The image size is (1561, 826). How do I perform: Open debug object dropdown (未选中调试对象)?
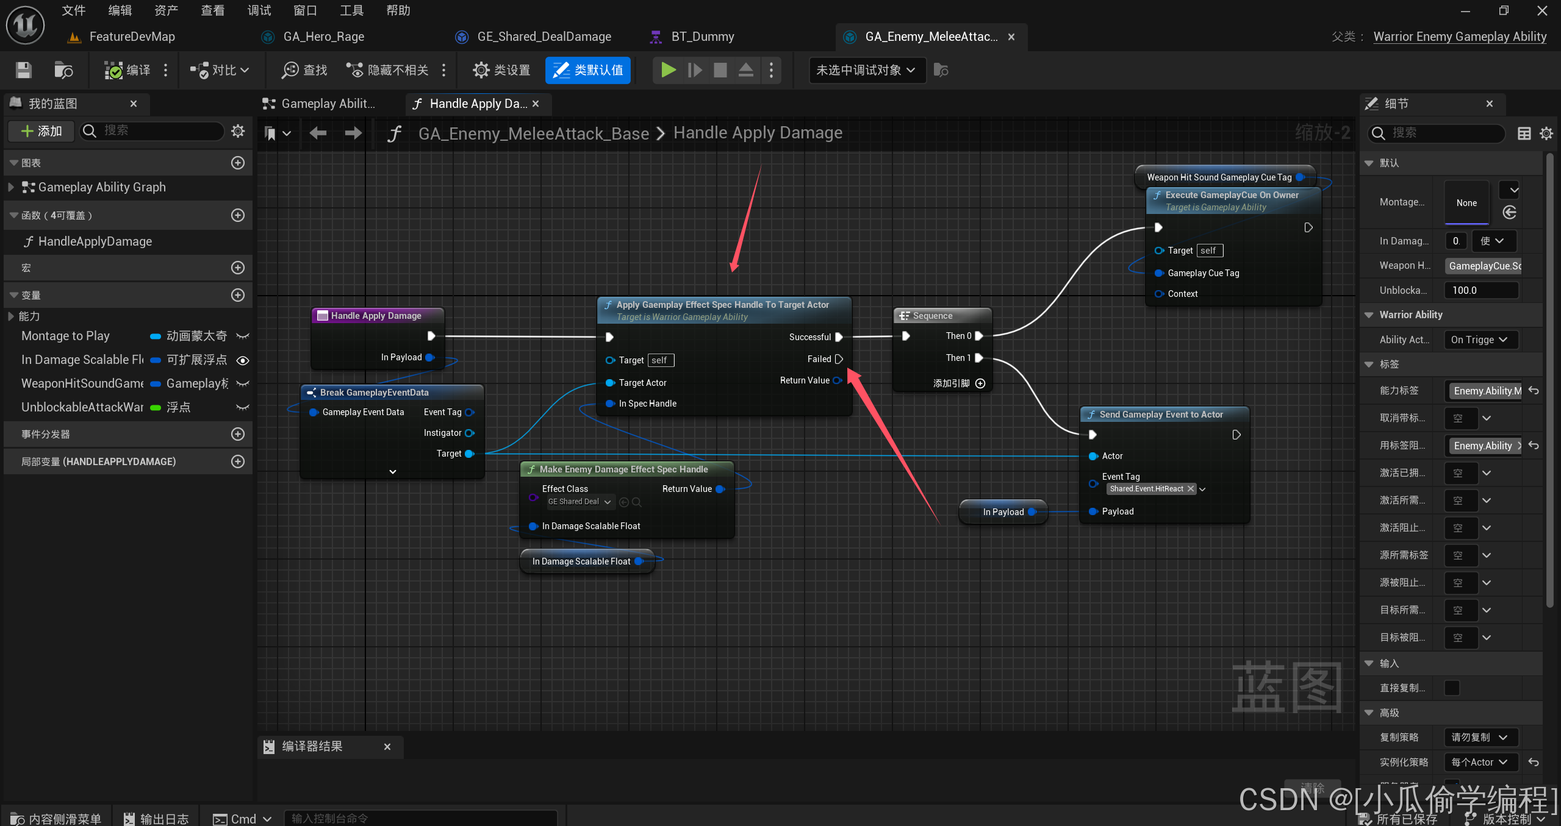coord(866,70)
